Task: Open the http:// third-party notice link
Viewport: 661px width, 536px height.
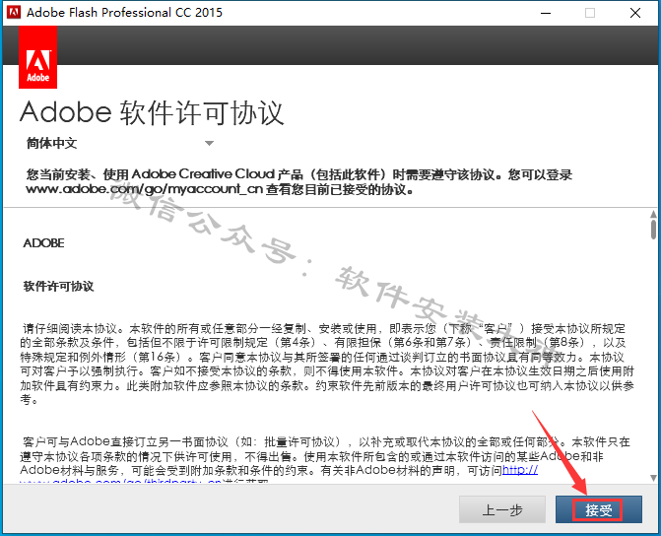Action: pyautogui.click(x=520, y=469)
